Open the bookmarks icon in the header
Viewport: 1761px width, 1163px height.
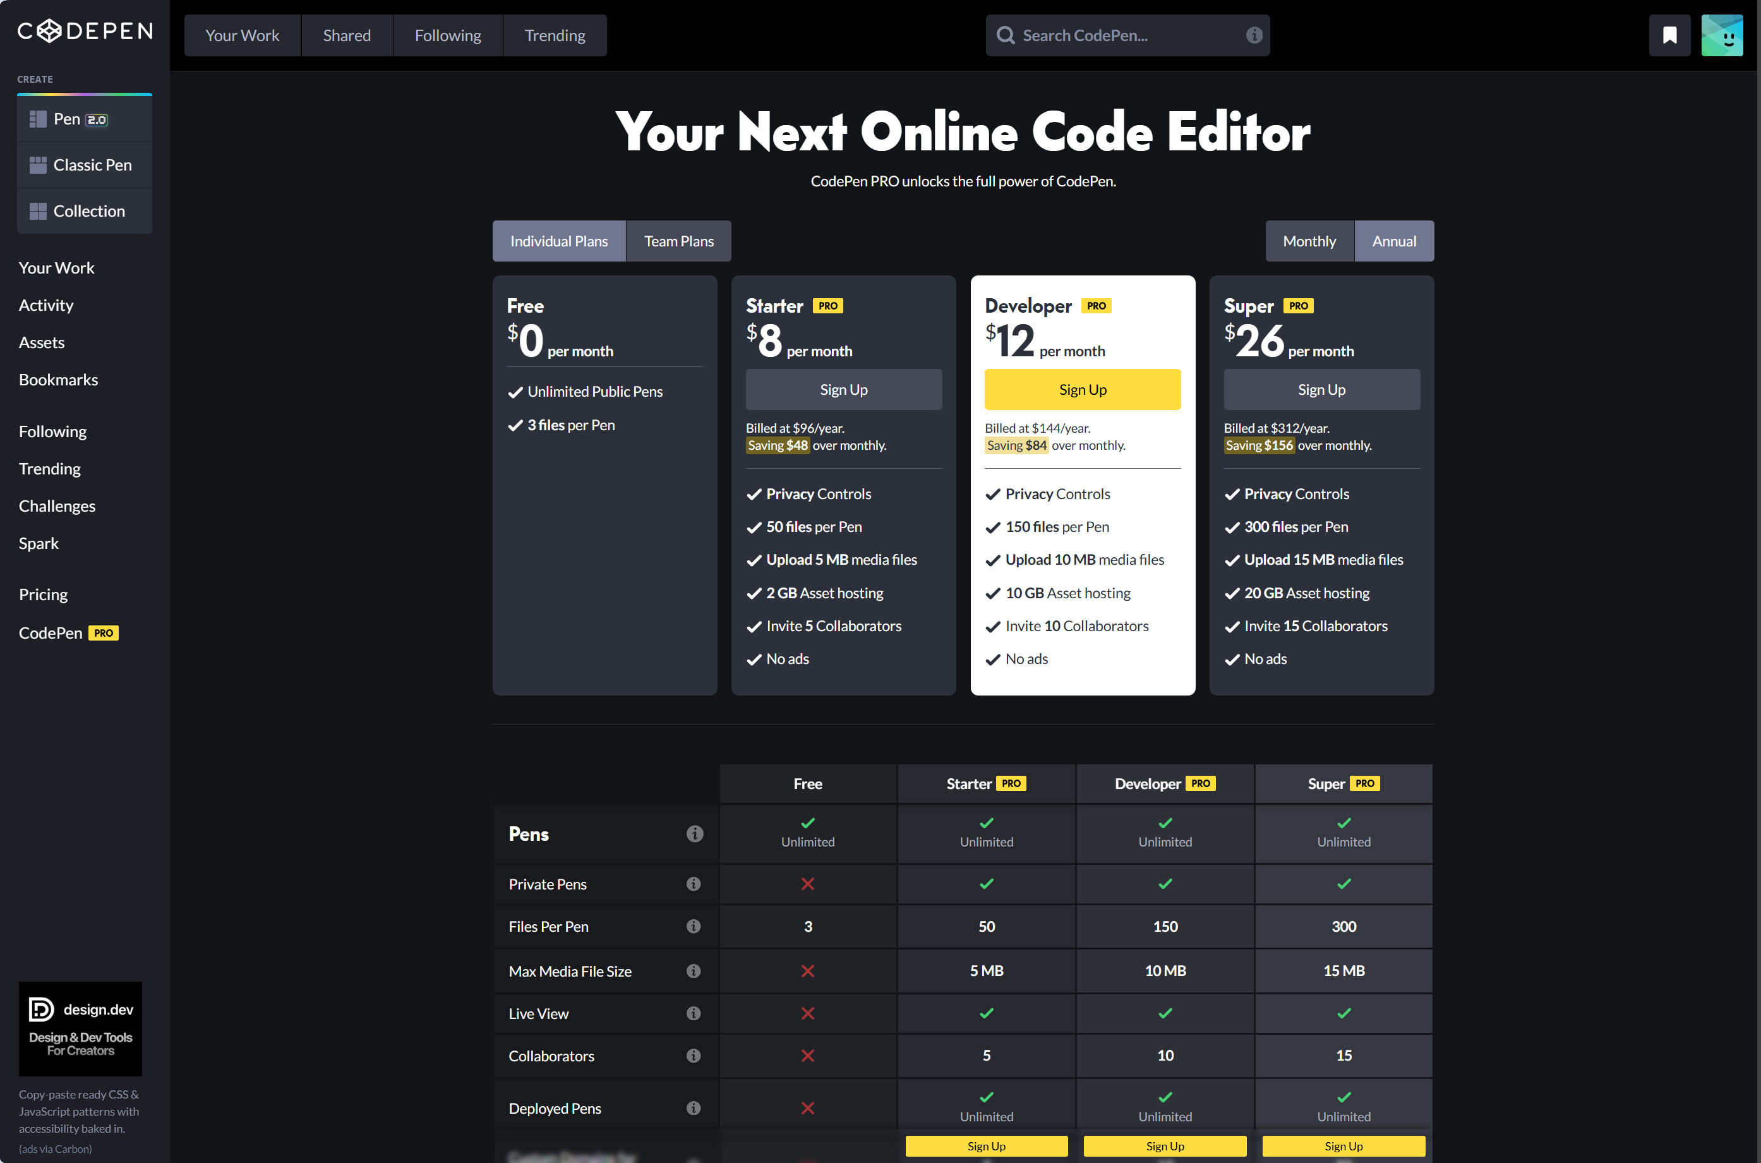pos(1669,35)
